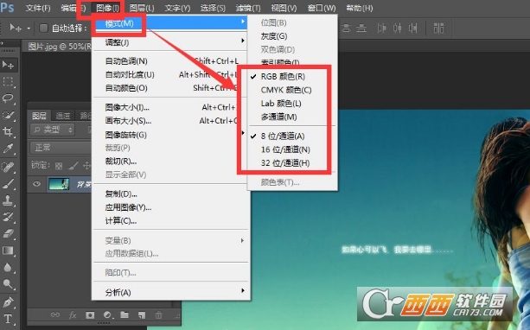Enable the 自动选择 checkbox
The image size is (530, 330).
43,28
